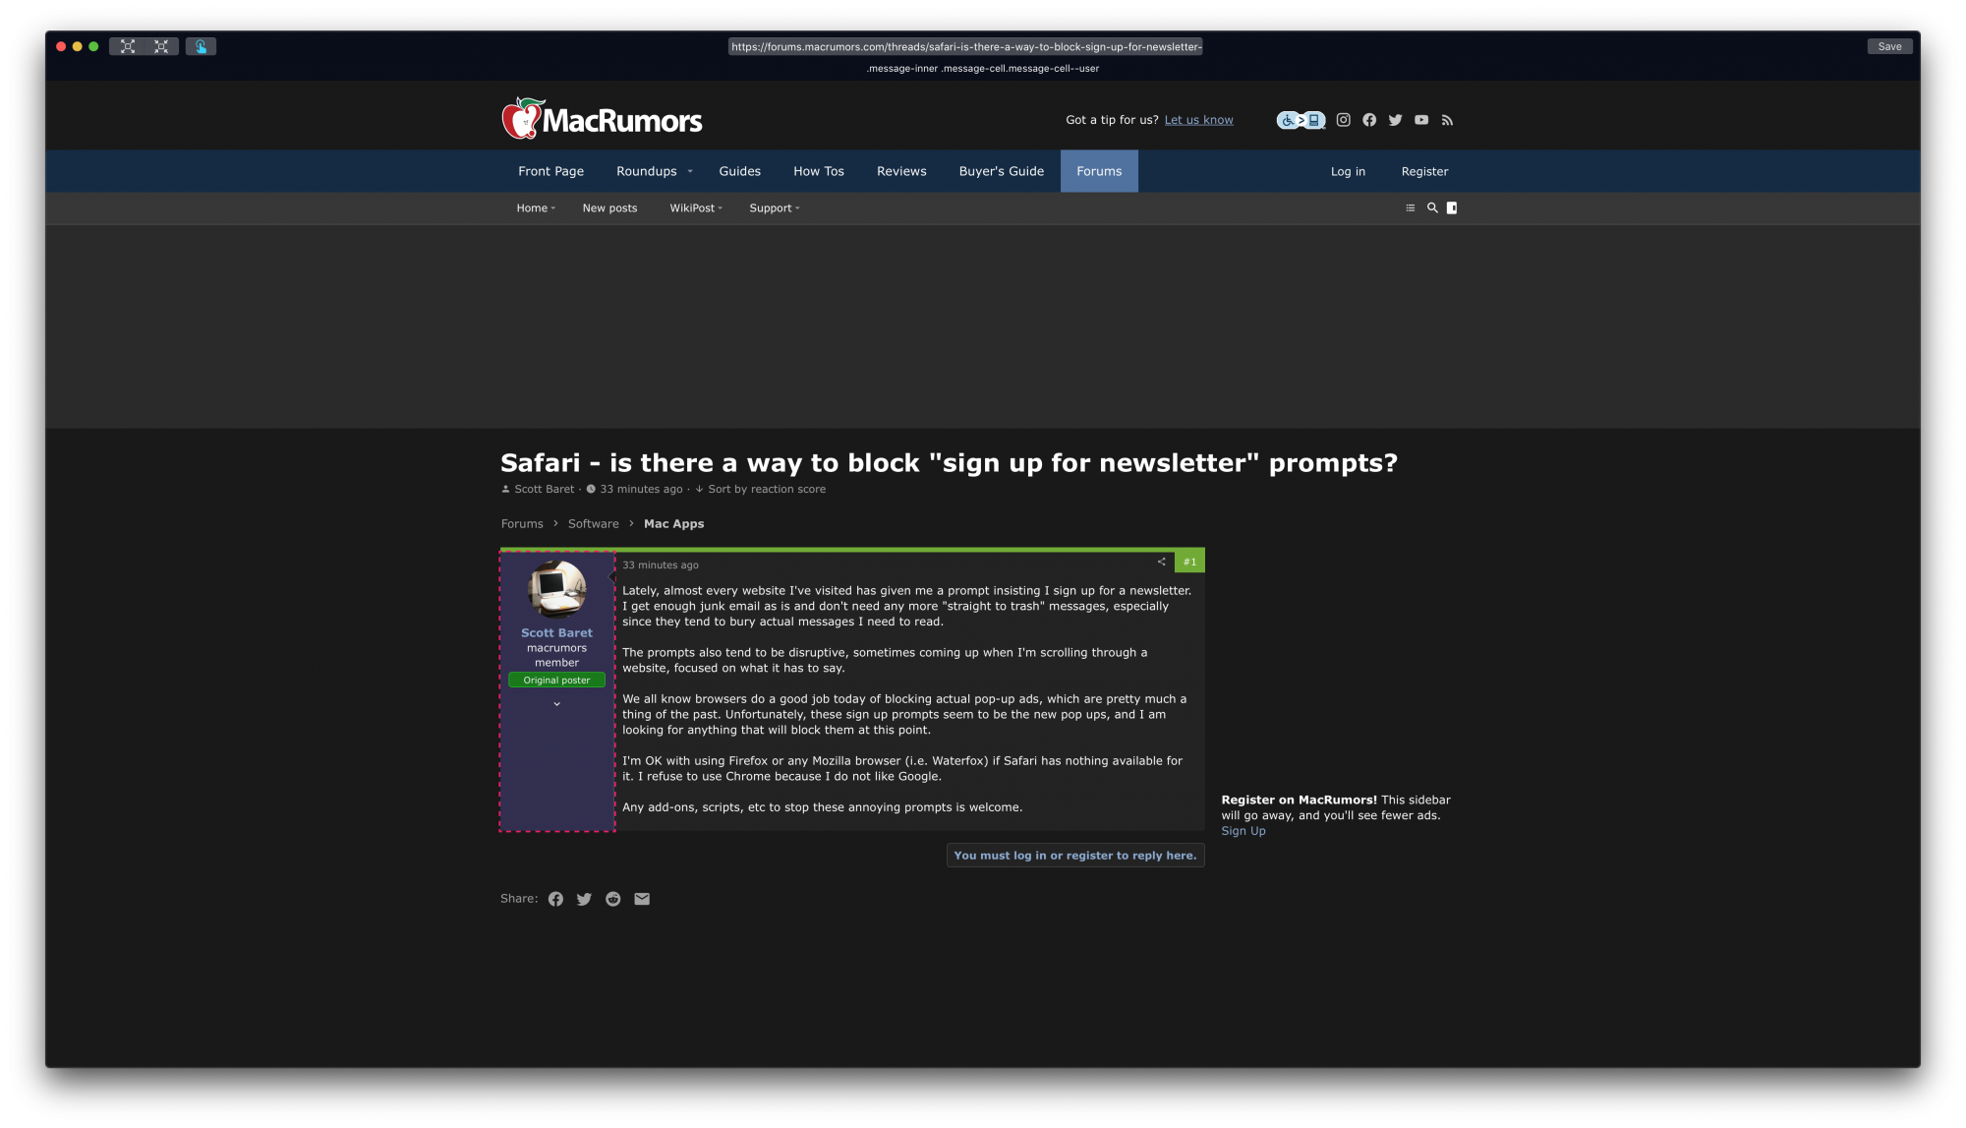Click the shrink selection icon in toolbar
The image size is (1966, 1128).
pyautogui.click(x=161, y=46)
